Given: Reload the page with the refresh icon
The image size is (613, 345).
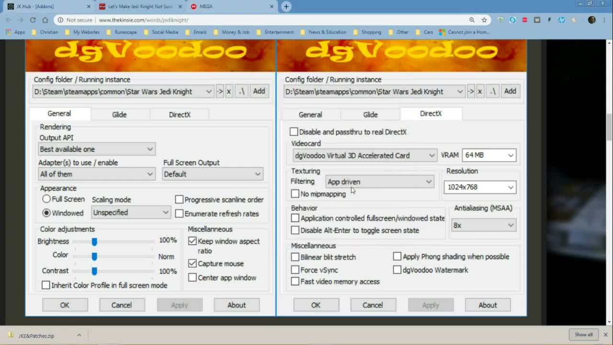Looking at the screenshot, I should pos(33,20).
